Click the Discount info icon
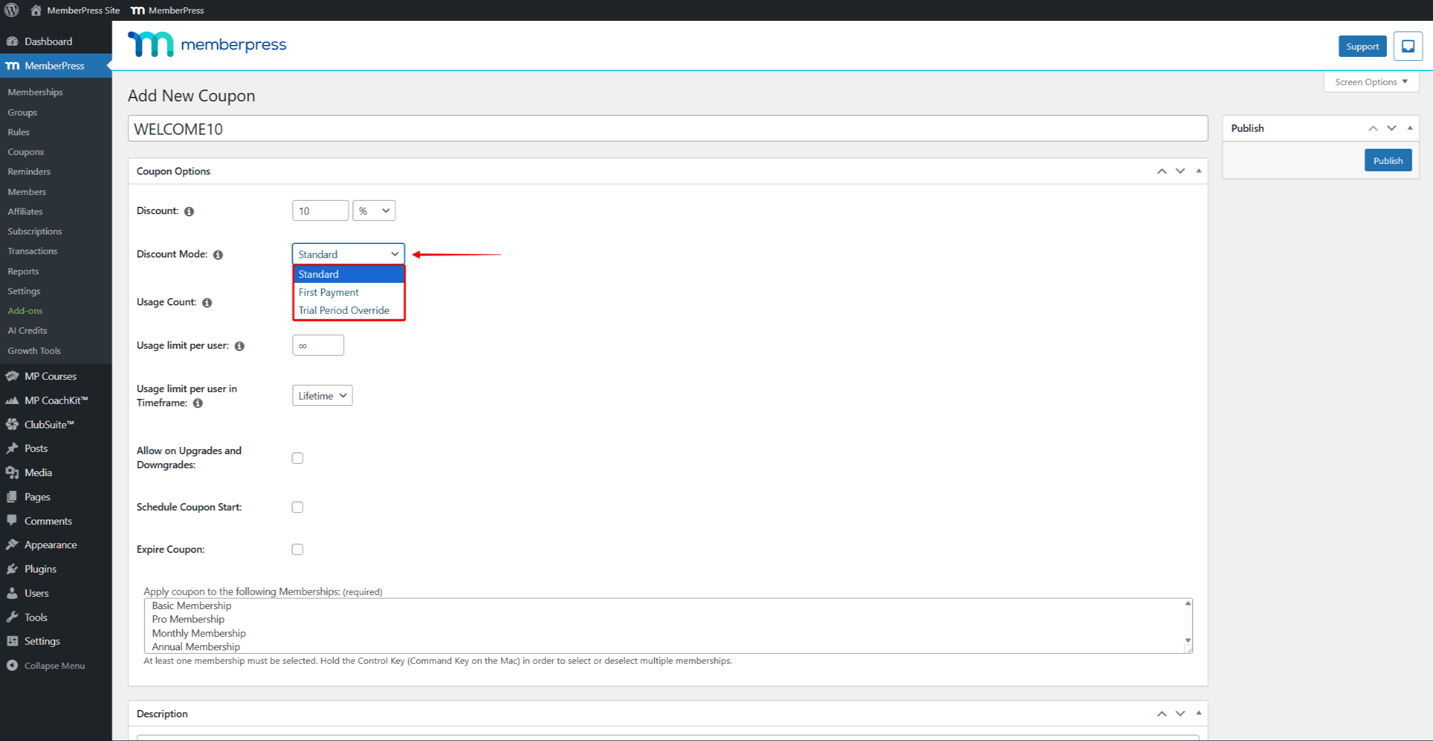This screenshot has width=1433, height=741. [189, 211]
